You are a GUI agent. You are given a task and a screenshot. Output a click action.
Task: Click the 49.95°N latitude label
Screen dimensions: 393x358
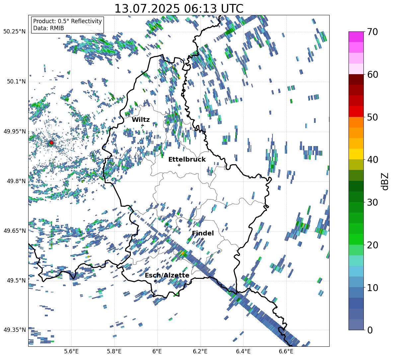click(15, 131)
